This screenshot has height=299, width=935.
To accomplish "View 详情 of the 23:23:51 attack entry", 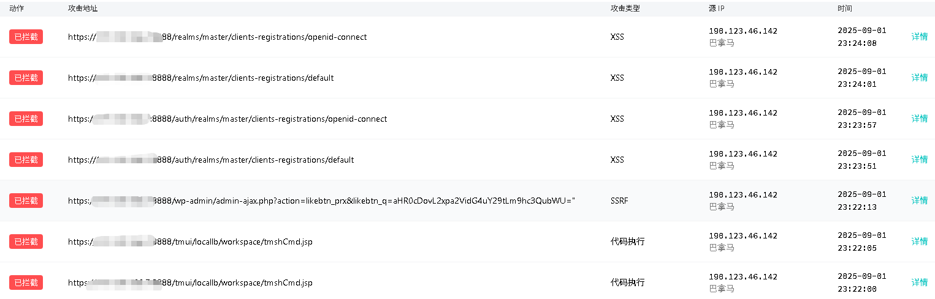I will pos(919,160).
